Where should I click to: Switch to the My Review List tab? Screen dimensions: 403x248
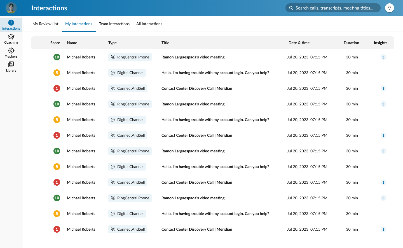(x=45, y=24)
